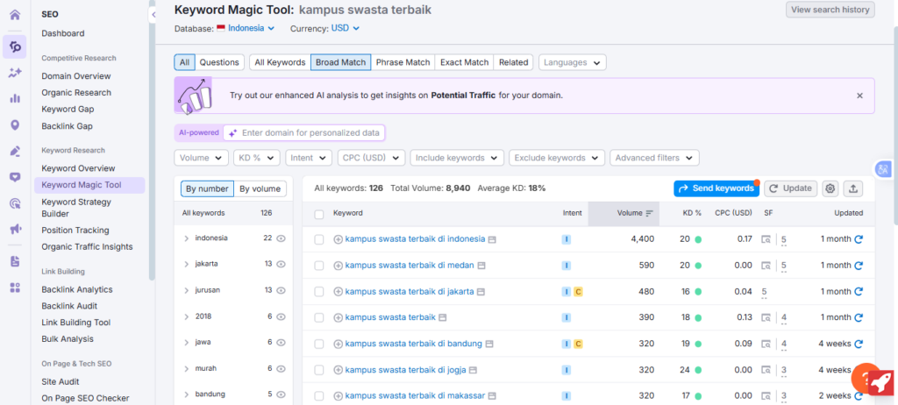The image size is (898, 405).
Task: Open Include keywords dropdown
Action: tap(457, 158)
